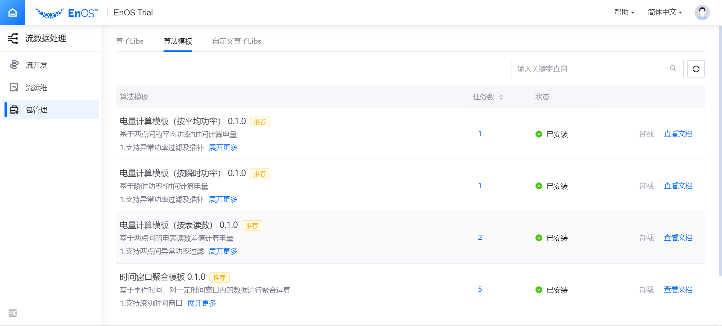
Task: Sort table by 任务数 column
Action: (x=501, y=97)
